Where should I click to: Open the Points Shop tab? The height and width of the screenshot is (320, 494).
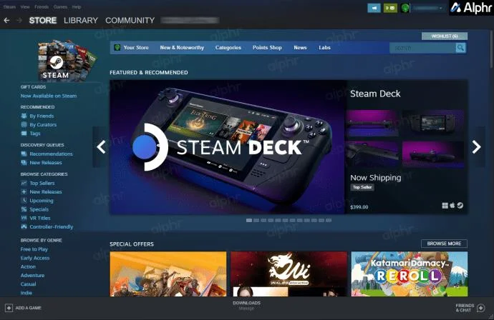click(x=267, y=47)
